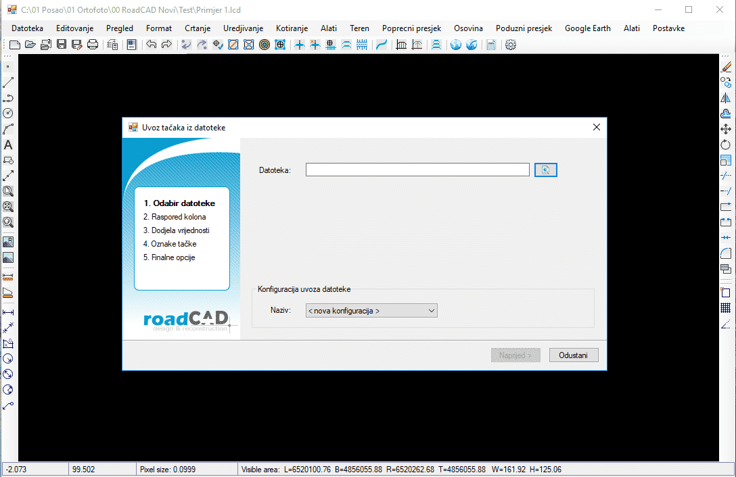Viewport: 736px width, 477px height.
Task: Click the Mirror tool in right toolbar
Action: click(726, 98)
